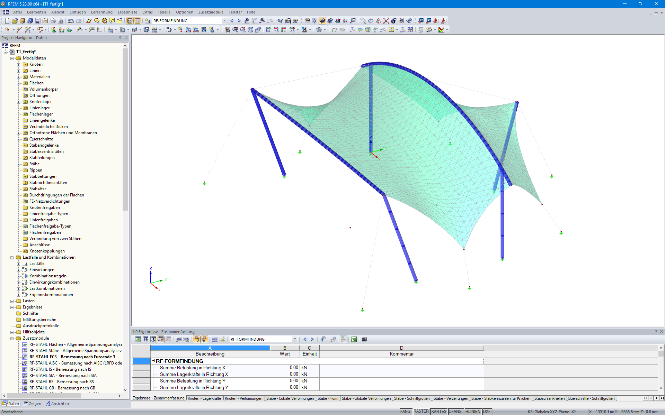Select the new member tool icon

[28, 30]
